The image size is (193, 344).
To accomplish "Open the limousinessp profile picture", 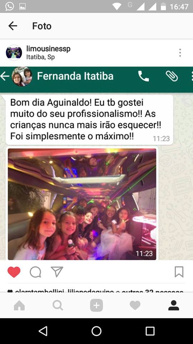I will point(14,53).
